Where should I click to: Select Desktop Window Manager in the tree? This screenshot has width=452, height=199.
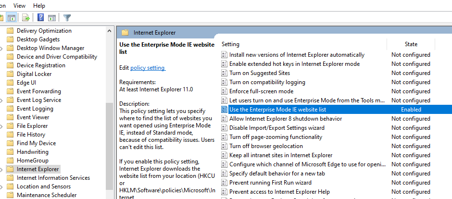[50, 48]
